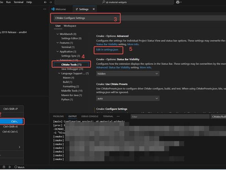The width and height of the screenshot is (226, 170).
Task: Follow the Status Bar Visibility link
Action: tap(107, 44)
